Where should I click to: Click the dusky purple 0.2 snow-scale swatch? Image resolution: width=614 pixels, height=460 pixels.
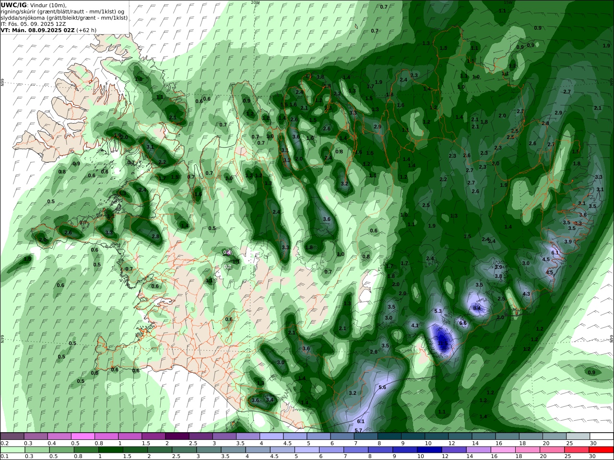12,437
